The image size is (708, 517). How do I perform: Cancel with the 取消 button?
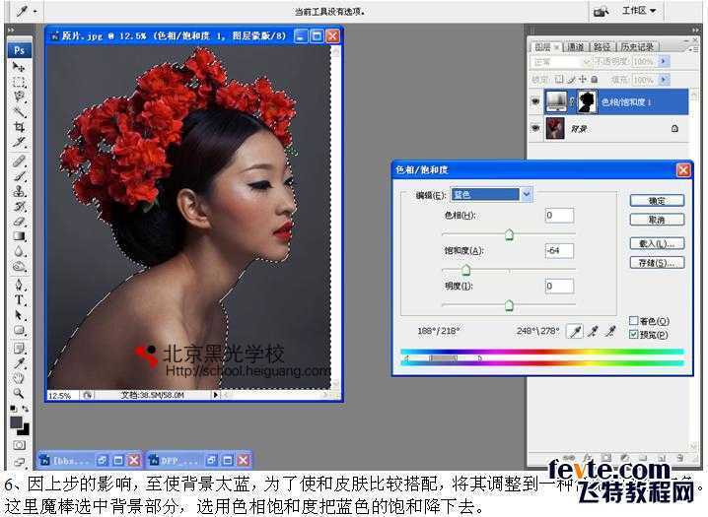coord(657,220)
